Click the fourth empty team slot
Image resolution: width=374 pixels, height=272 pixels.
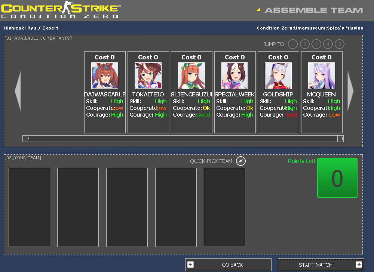click(x=176, y=207)
